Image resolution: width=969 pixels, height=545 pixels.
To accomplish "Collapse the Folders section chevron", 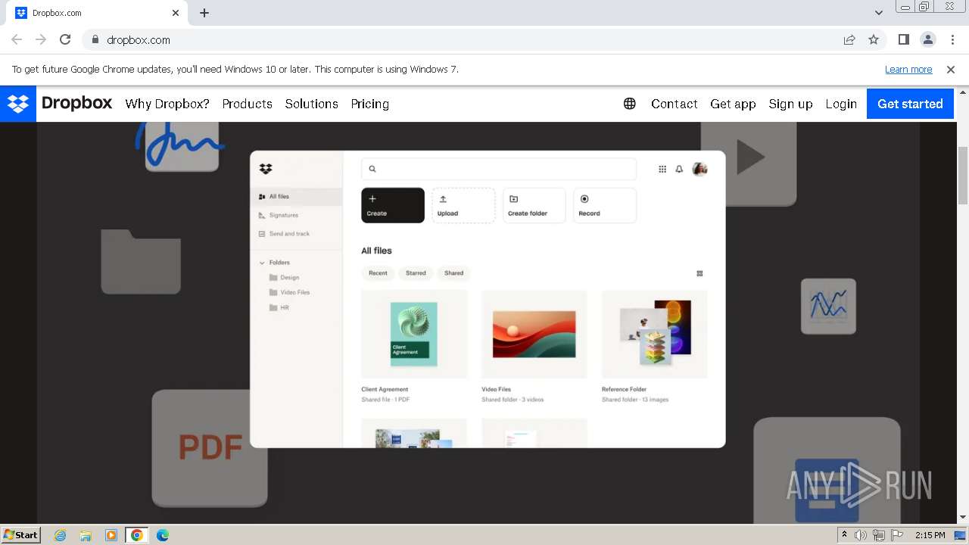I will [x=263, y=263].
